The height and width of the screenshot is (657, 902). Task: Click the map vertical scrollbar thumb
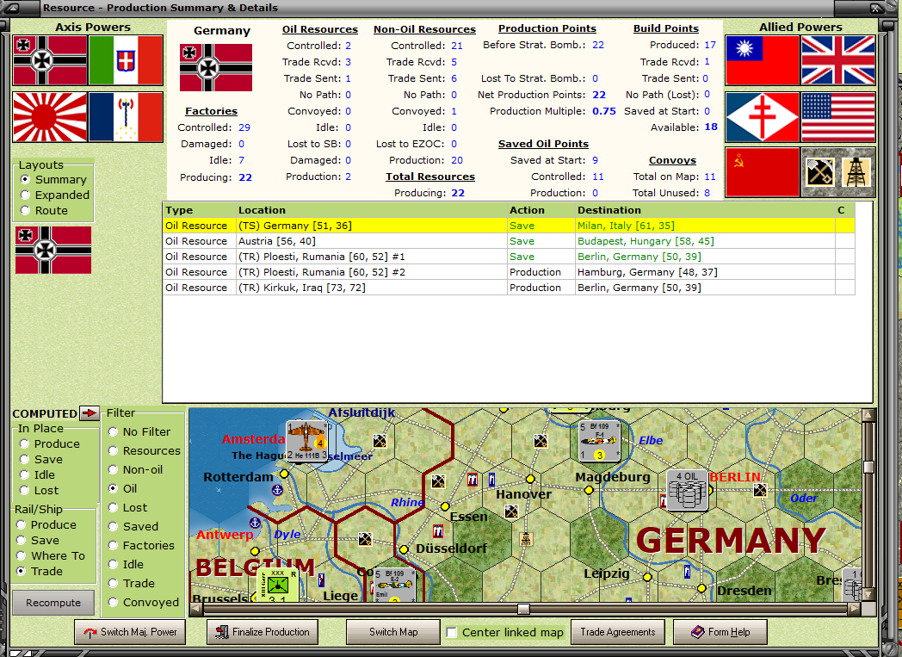[868, 467]
